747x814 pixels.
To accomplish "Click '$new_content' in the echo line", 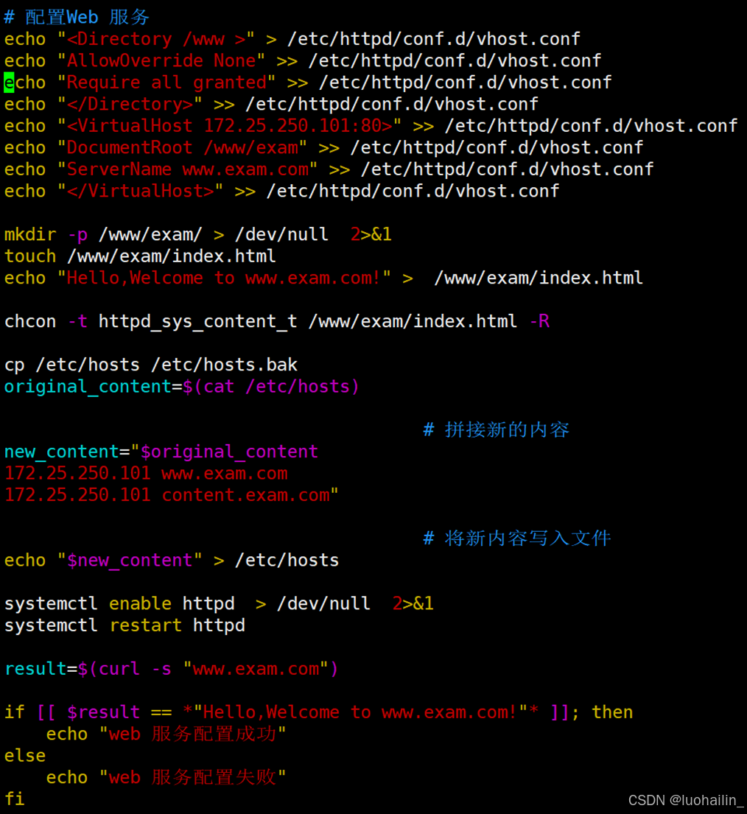I will click(x=130, y=561).
